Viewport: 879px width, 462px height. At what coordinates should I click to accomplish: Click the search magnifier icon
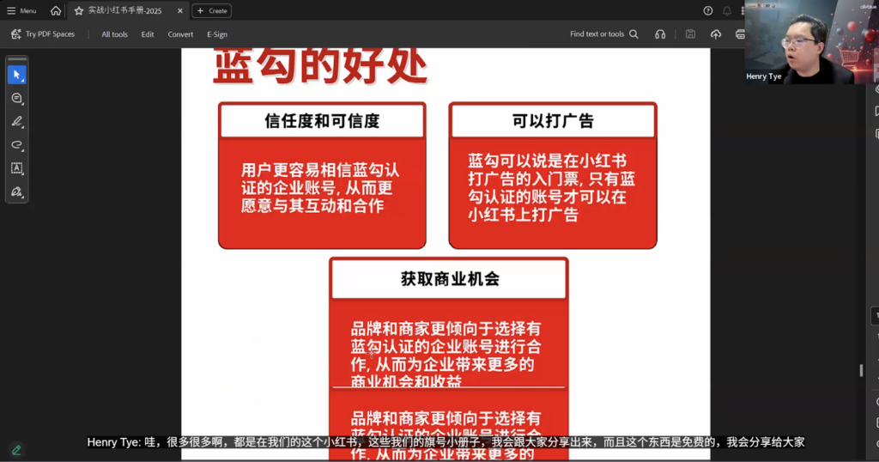pos(634,34)
